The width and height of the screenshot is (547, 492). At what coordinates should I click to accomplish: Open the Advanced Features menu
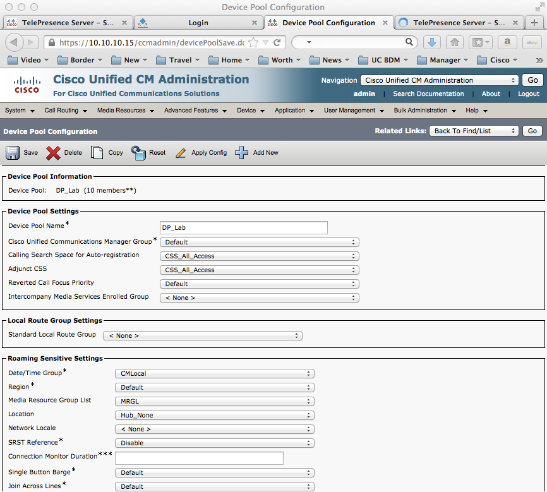195,111
